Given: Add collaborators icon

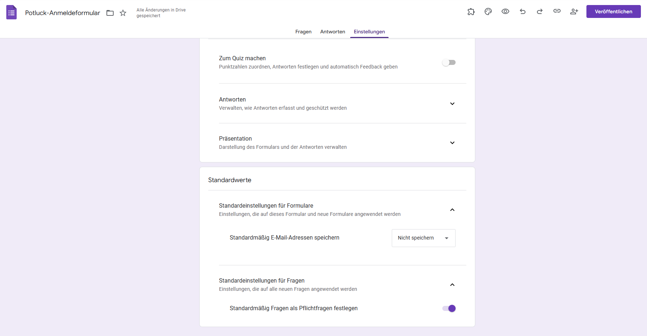Looking at the screenshot, I should pos(574,11).
